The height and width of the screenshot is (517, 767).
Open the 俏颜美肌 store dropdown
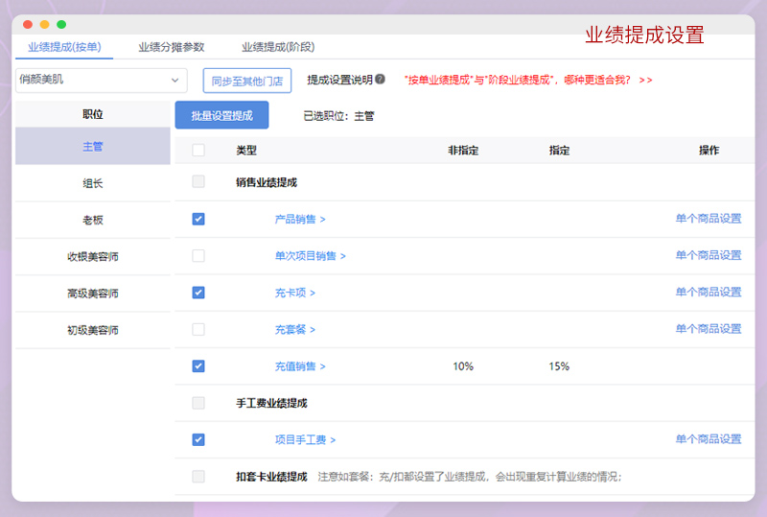coord(102,81)
